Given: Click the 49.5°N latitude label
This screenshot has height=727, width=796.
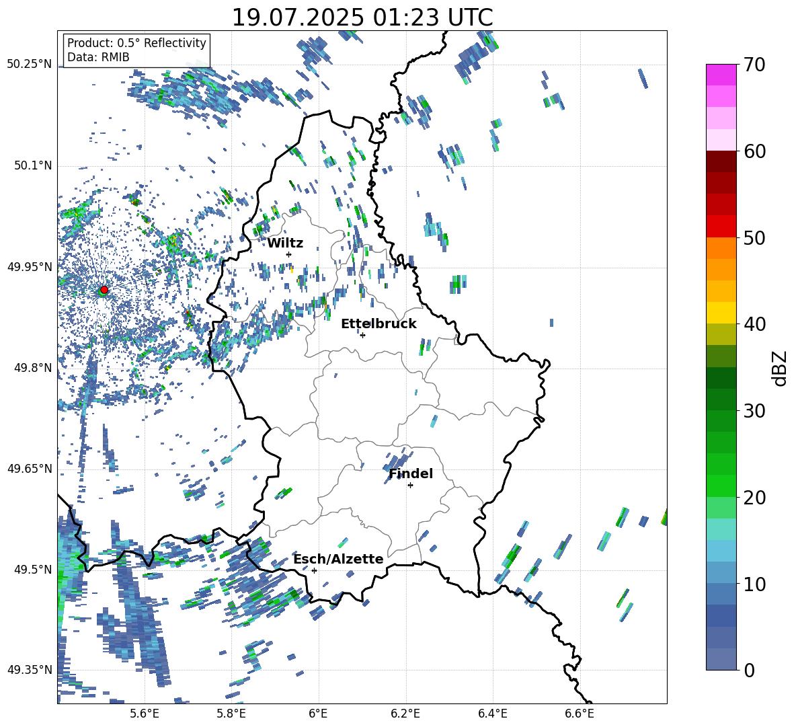Looking at the screenshot, I should click(33, 569).
